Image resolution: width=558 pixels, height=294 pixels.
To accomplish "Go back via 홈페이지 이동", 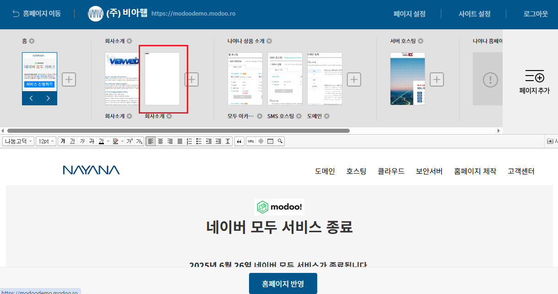I will 36,14.
